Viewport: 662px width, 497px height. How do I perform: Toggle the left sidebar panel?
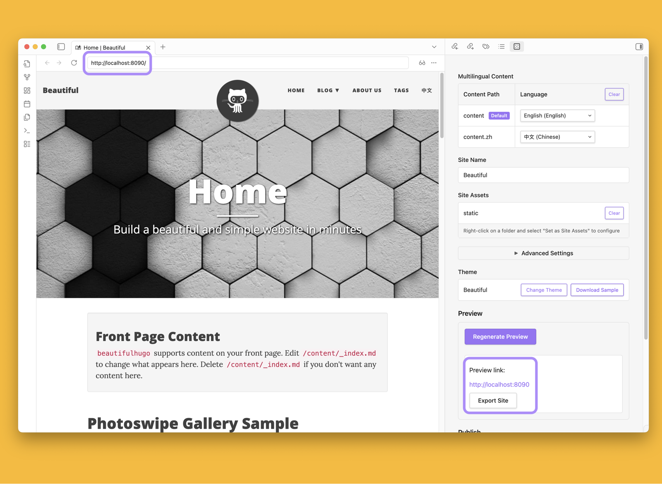[x=61, y=47]
